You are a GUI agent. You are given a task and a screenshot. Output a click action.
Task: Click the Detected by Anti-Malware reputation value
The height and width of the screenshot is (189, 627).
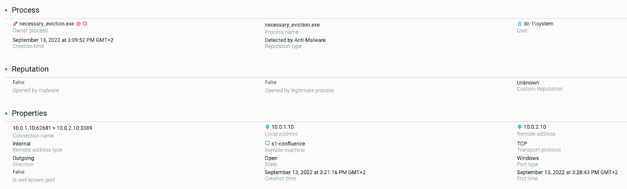click(295, 40)
